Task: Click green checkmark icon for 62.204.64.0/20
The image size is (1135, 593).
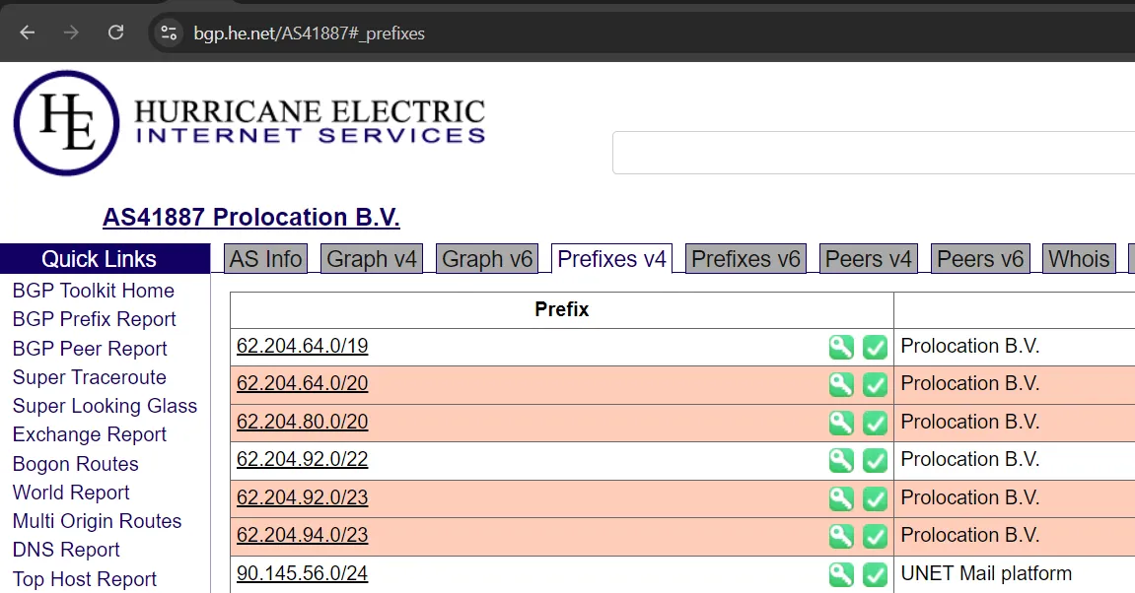Action: pos(875,384)
